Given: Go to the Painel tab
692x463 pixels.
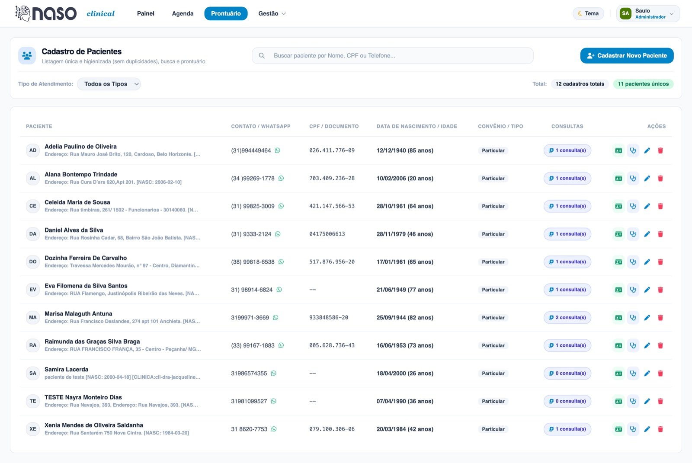Looking at the screenshot, I should tap(146, 13).
